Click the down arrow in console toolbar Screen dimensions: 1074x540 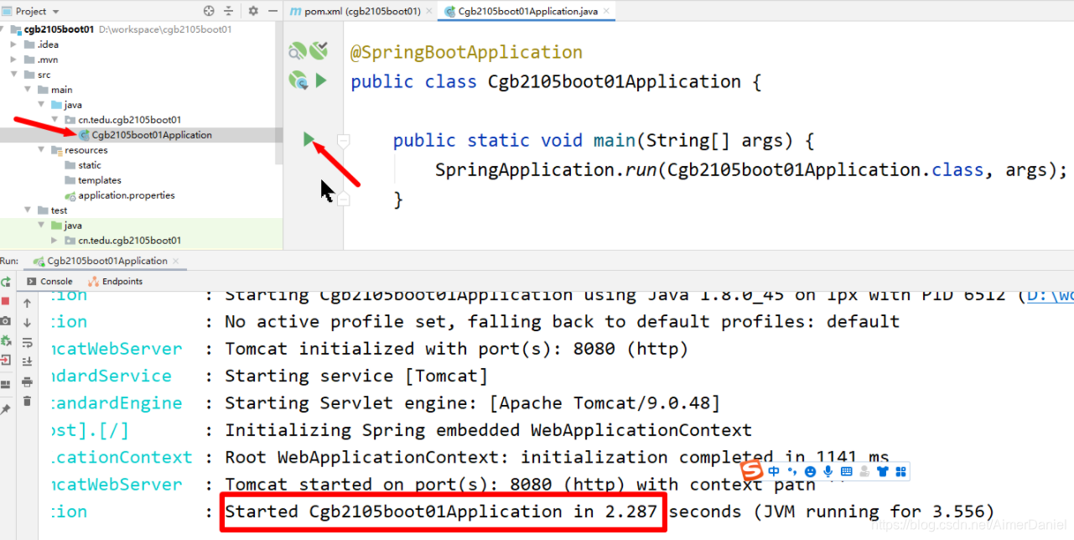pos(27,323)
